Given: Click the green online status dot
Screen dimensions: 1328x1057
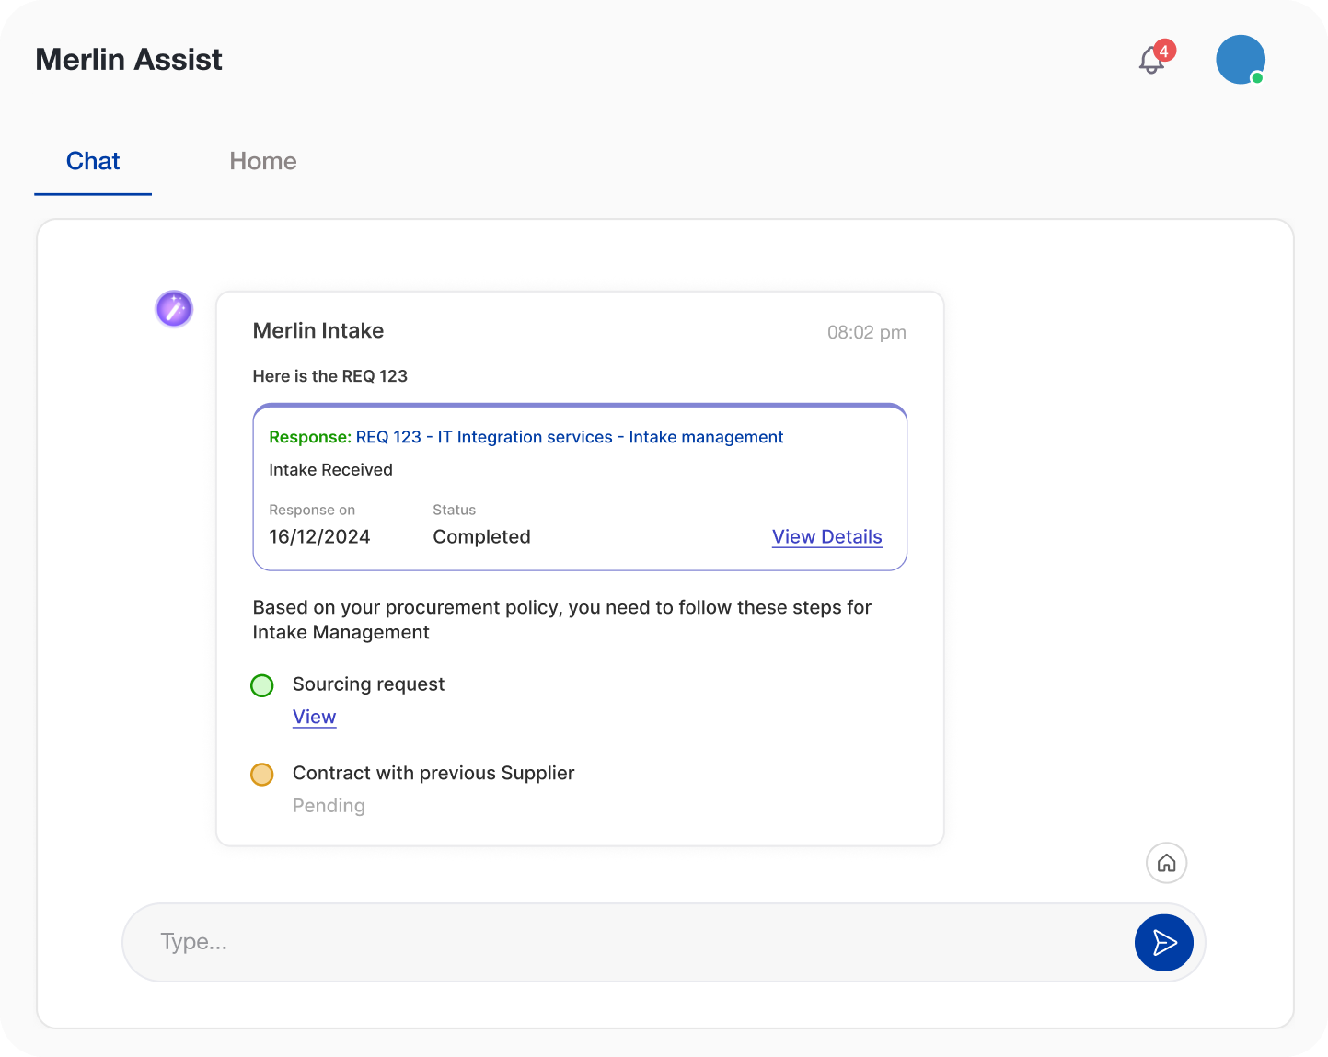Looking at the screenshot, I should pos(1257,78).
